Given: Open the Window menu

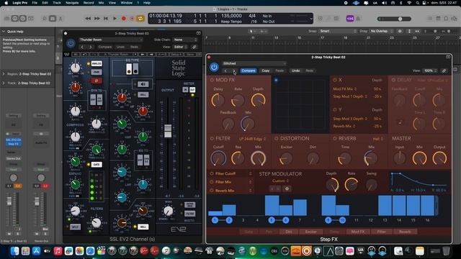Looking at the screenshot, I should coord(127,3).
